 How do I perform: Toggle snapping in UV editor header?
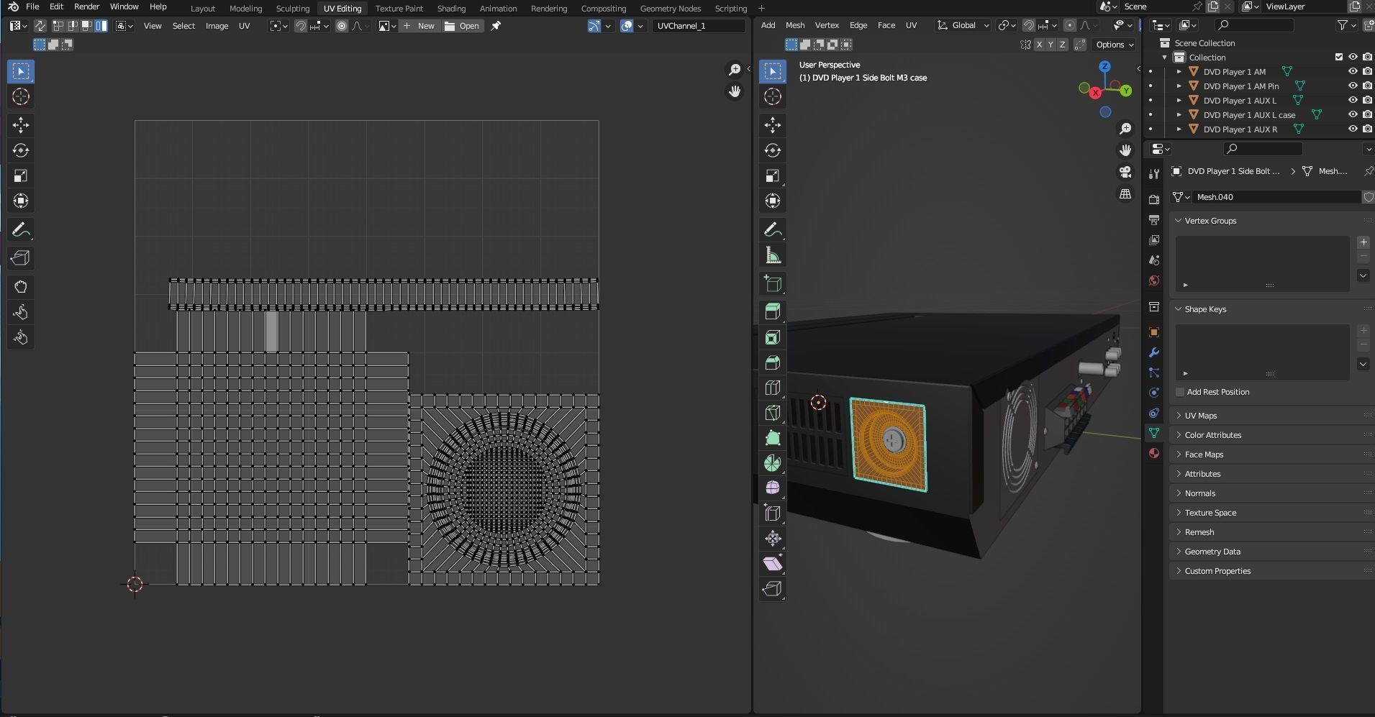pyautogui.click(x=301, y=26)
